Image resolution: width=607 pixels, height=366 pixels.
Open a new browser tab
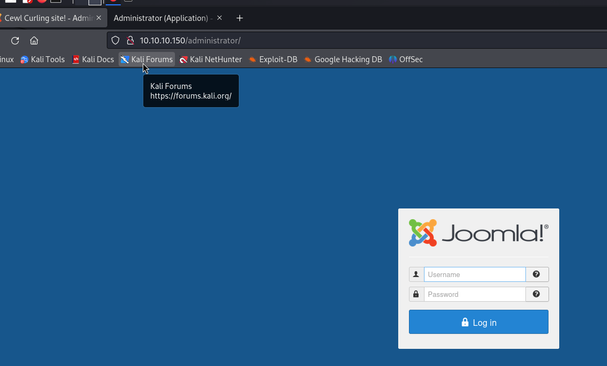tap(239, 18)
